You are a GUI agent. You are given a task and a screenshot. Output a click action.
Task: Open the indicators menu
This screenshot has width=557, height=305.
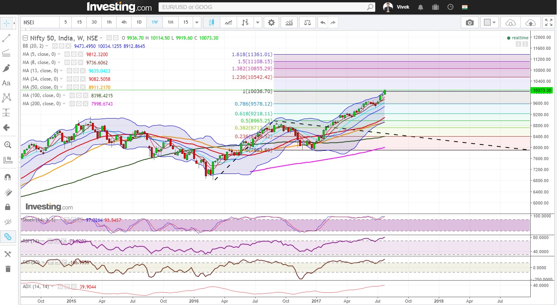[x=289, y=22]
